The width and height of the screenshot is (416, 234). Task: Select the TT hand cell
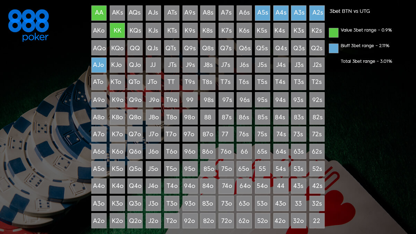171,82
